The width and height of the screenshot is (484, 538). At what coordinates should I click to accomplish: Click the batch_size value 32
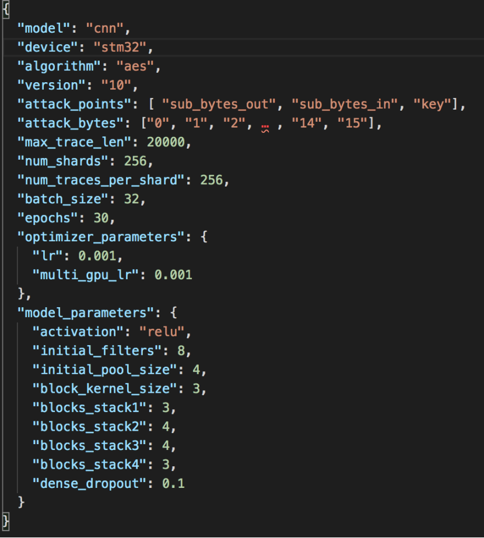pyautogui.click(x=131, y=199)
